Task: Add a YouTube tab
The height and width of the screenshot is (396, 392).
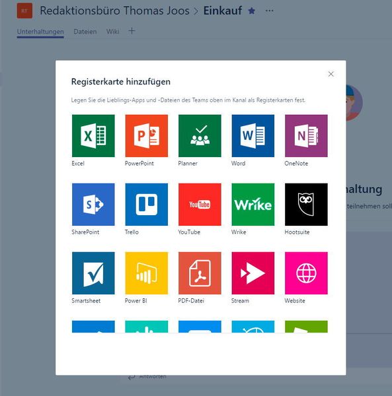Action: (x=200, y=205)
